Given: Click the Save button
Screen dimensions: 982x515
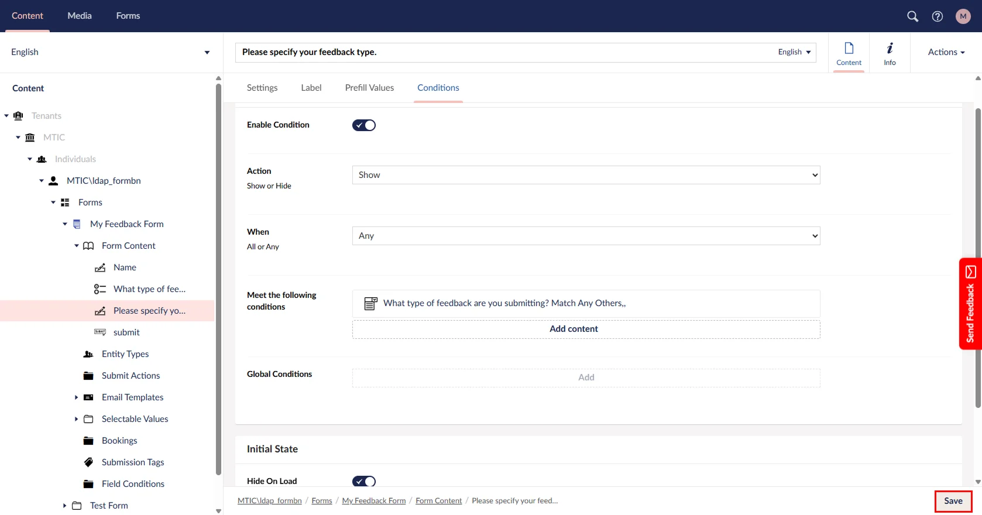Looking at the screenshot, I should coord(953,501).
